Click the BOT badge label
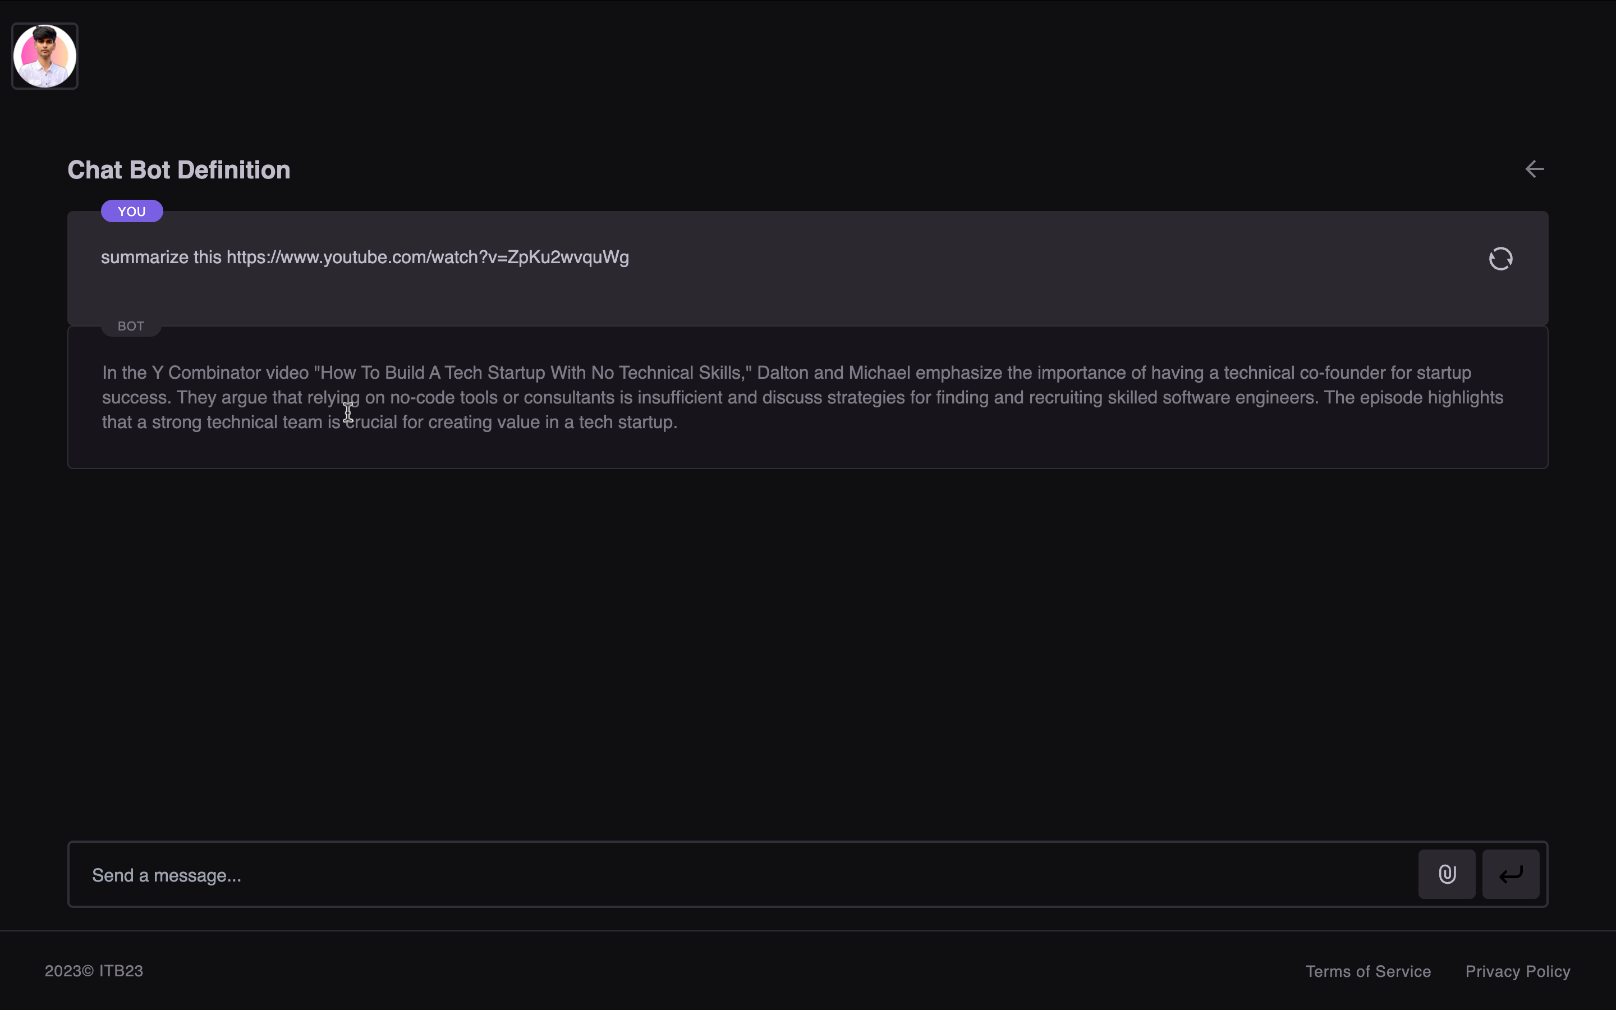Viewport: 1616px width, 1010px height. [x=131, y=327]
